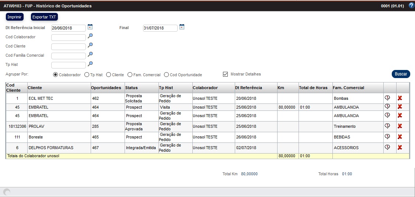Group results by Tp Hist

pyautogui.click(x=87, y=75)
